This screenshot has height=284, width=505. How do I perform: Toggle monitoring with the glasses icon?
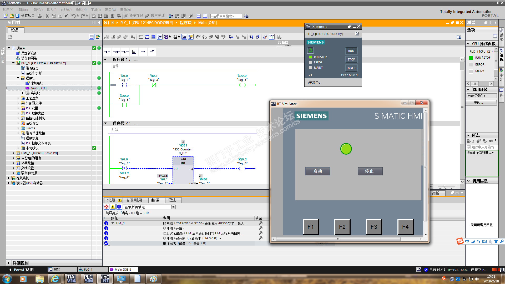272,37
